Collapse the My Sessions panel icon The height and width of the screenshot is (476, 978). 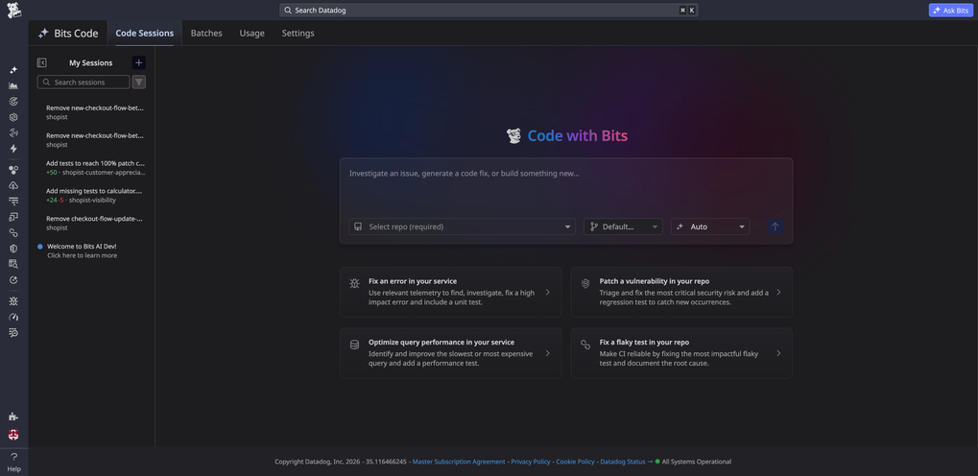pos(42,62)
